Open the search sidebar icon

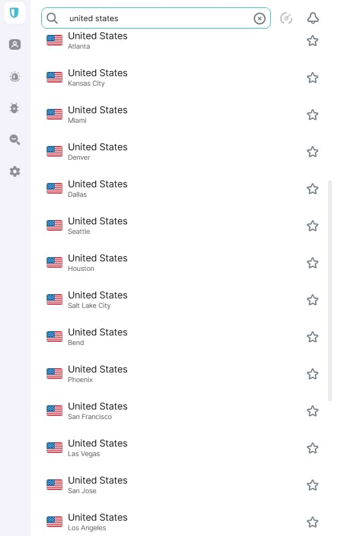click(15, 140)
